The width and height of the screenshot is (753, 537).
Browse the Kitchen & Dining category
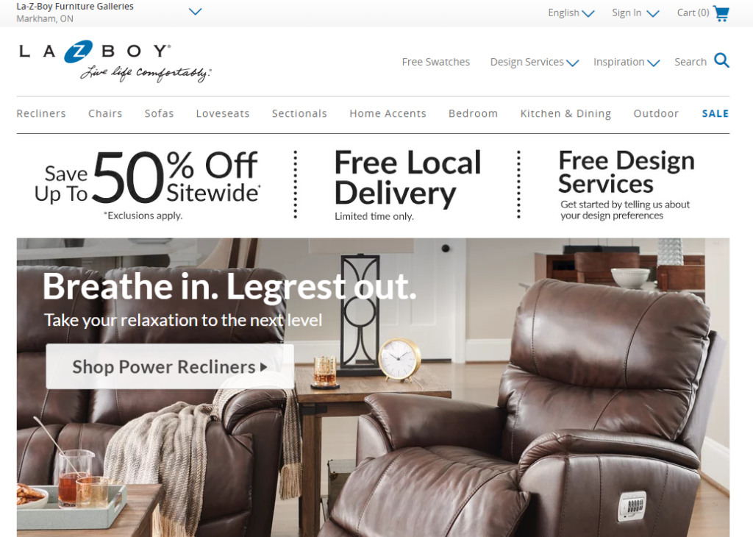pos(565,113)
